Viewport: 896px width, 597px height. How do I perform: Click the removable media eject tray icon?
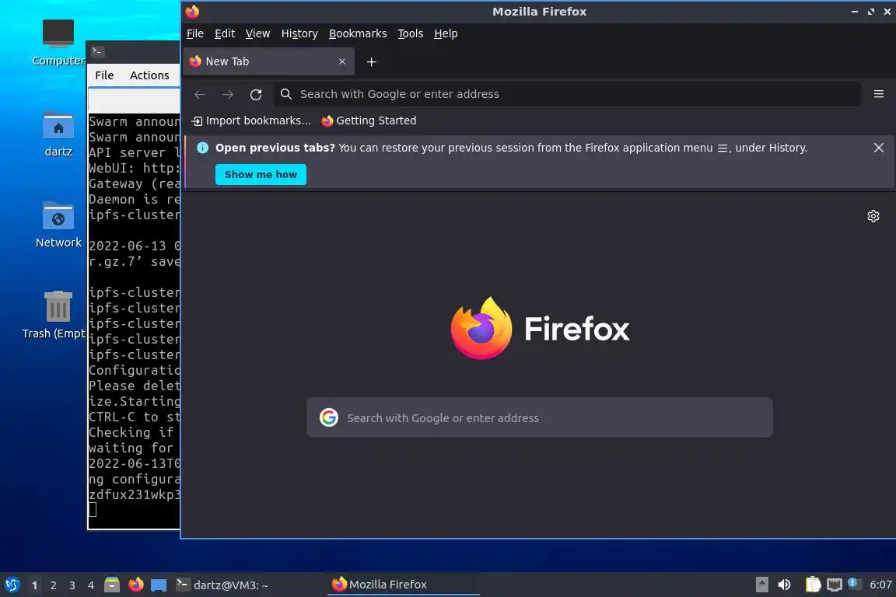761,585
